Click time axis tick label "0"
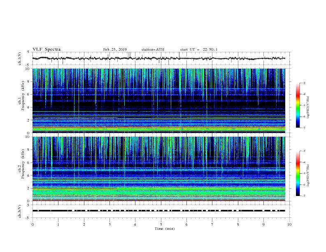 pyautogui.click(x=33, y=224)
